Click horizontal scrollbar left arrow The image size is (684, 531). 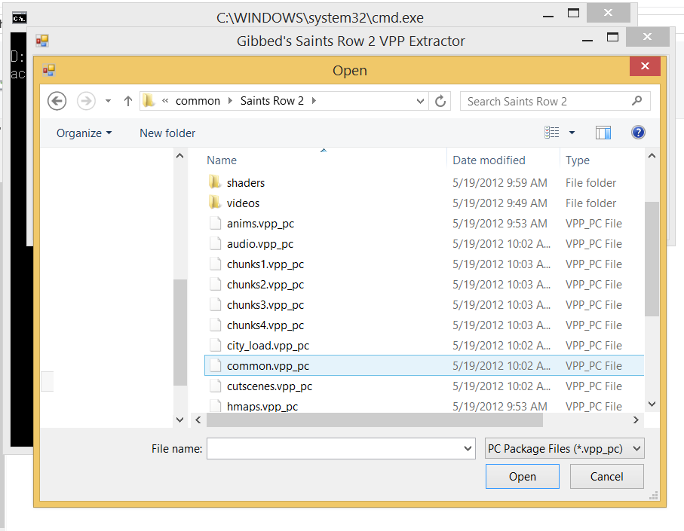coord(198,420)
